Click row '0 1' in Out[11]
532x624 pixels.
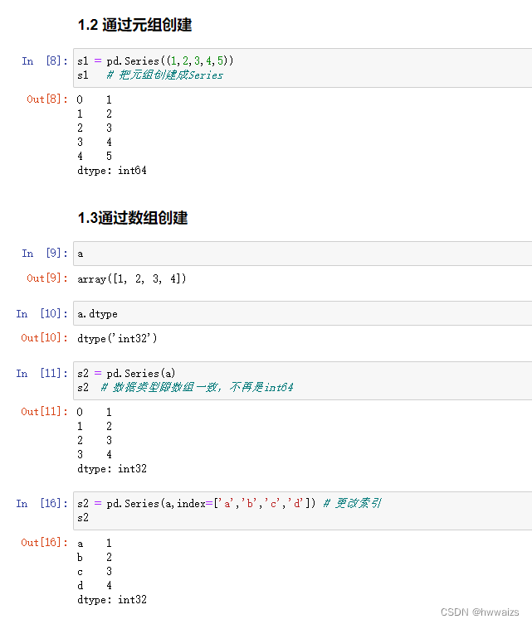[95, 412]
